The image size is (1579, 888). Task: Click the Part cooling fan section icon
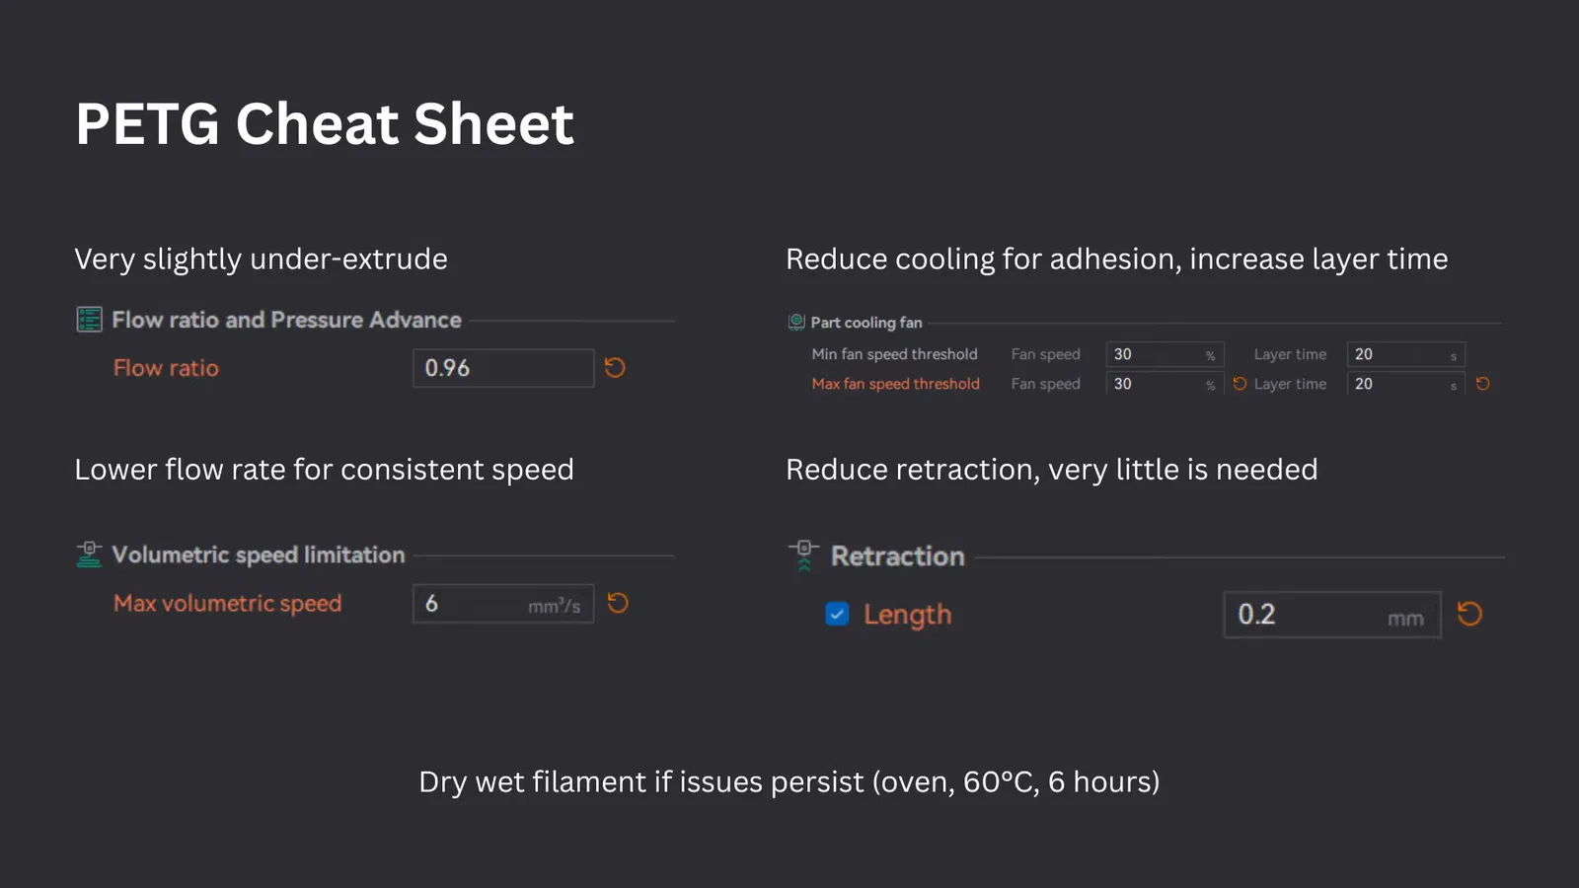[x=796, y=322]
